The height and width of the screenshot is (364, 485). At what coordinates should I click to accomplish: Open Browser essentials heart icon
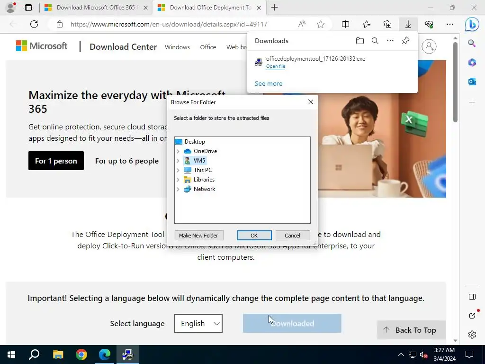(429, 24)
